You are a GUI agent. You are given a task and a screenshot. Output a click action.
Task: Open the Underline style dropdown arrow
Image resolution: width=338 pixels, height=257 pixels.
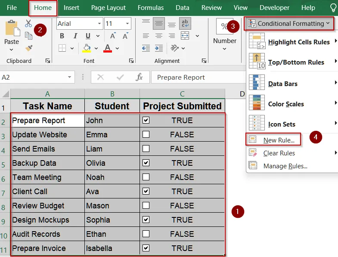point(98,36)
